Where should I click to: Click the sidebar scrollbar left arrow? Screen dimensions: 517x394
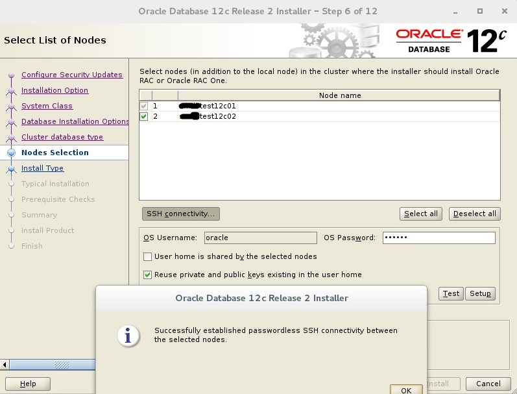click(5, 365)
